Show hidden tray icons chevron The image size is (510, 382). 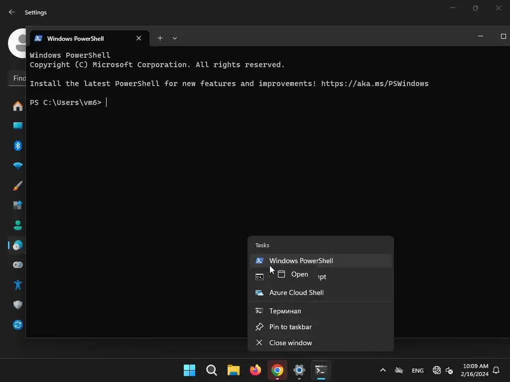coord(383,370)
